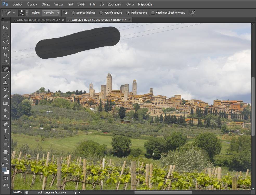256x195 pixels.
Task: Expand the tool preset picker arrow
Action: (x=14, y=12)
